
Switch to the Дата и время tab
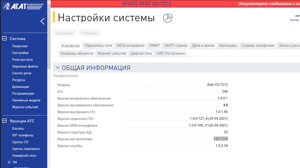pos(203,46)
